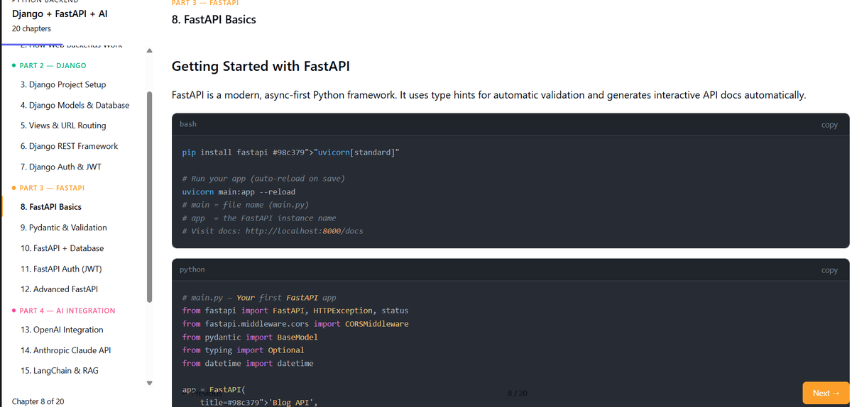Click the python language label

pyautogui.click(x=192, y=269)
